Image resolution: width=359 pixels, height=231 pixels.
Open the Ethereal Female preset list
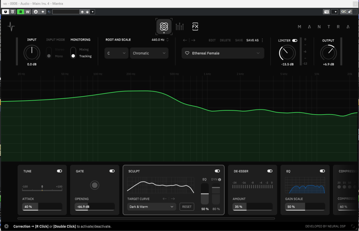(223, 53)
